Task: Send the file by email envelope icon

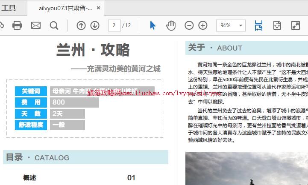Action: click(x=35, y=26)
